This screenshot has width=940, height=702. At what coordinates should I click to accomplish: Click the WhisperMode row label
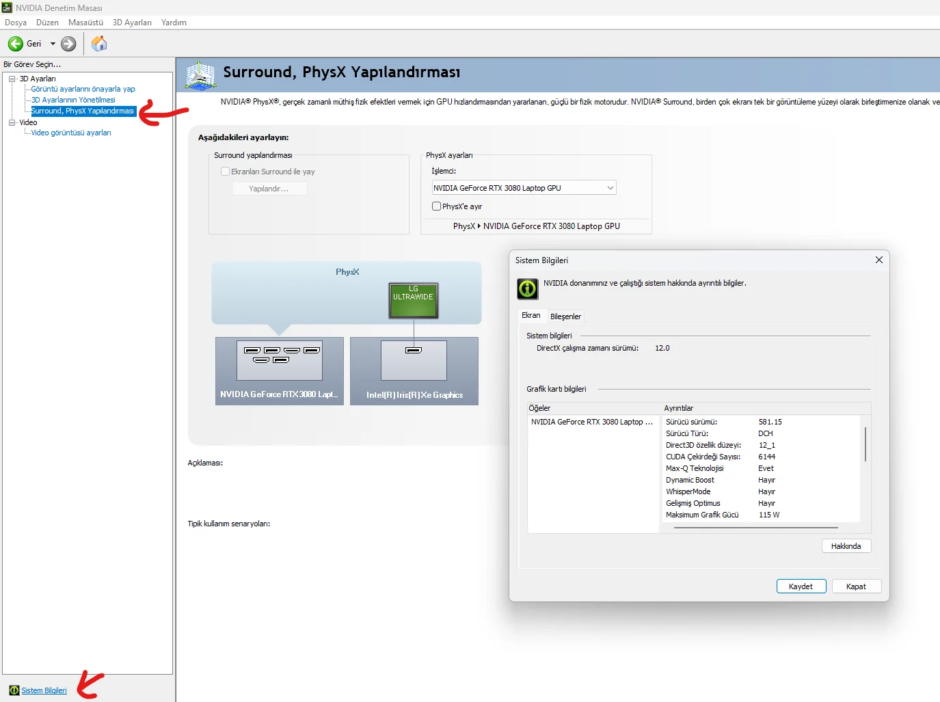point(688,491)
